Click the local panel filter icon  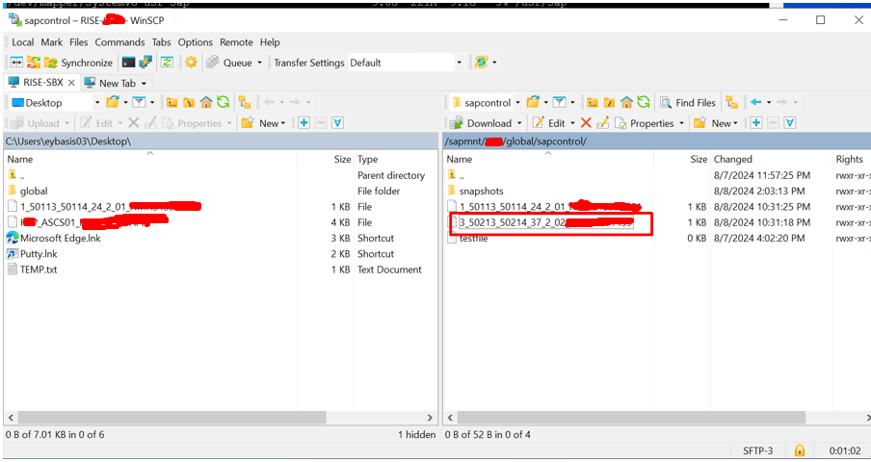click(139, 102)
